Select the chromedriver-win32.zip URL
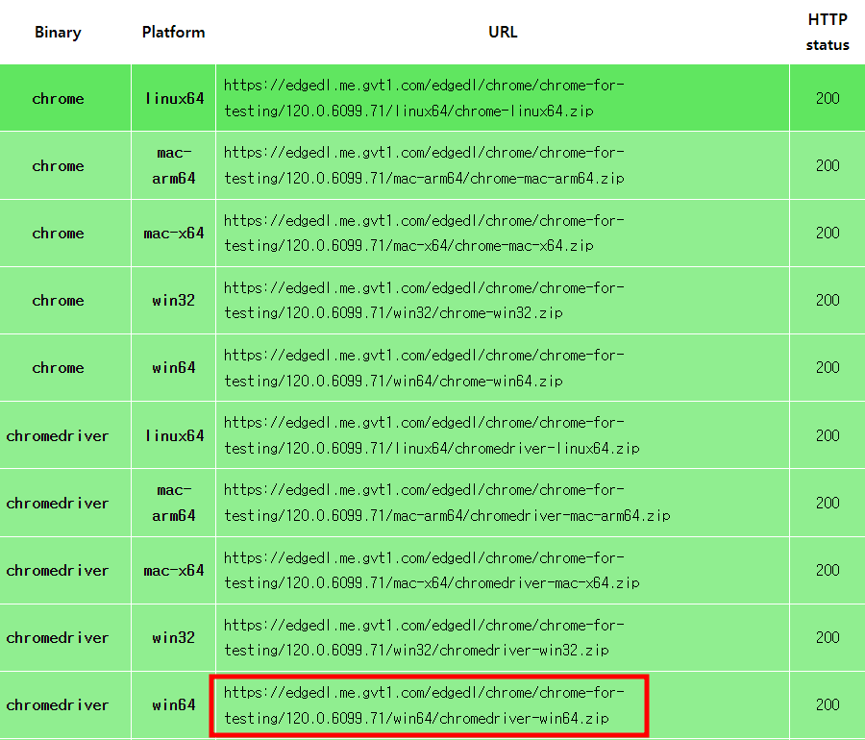The image size is (865, 740). click(x=424, y=637)
